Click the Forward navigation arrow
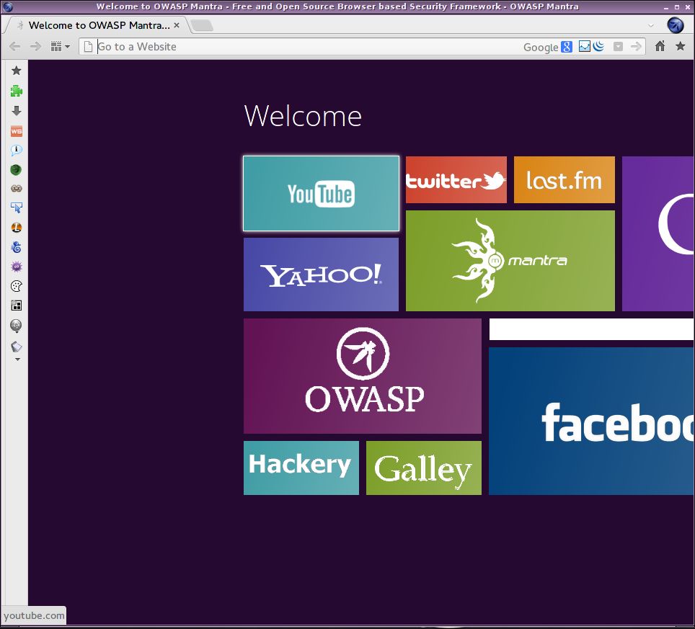 [x=35, y=47]
